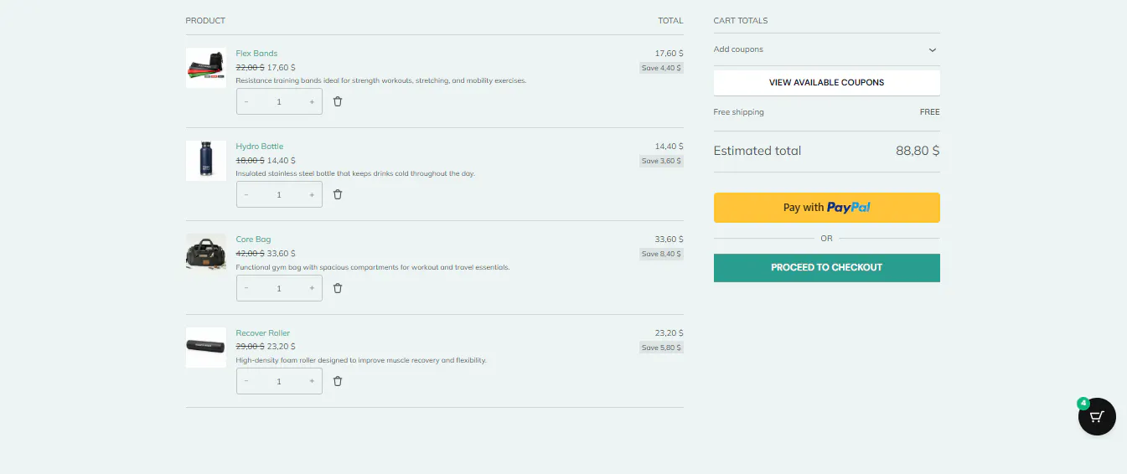Focus the Core Bag quantity field
This screenshot has width=1127, height=474.
point(279,288)
